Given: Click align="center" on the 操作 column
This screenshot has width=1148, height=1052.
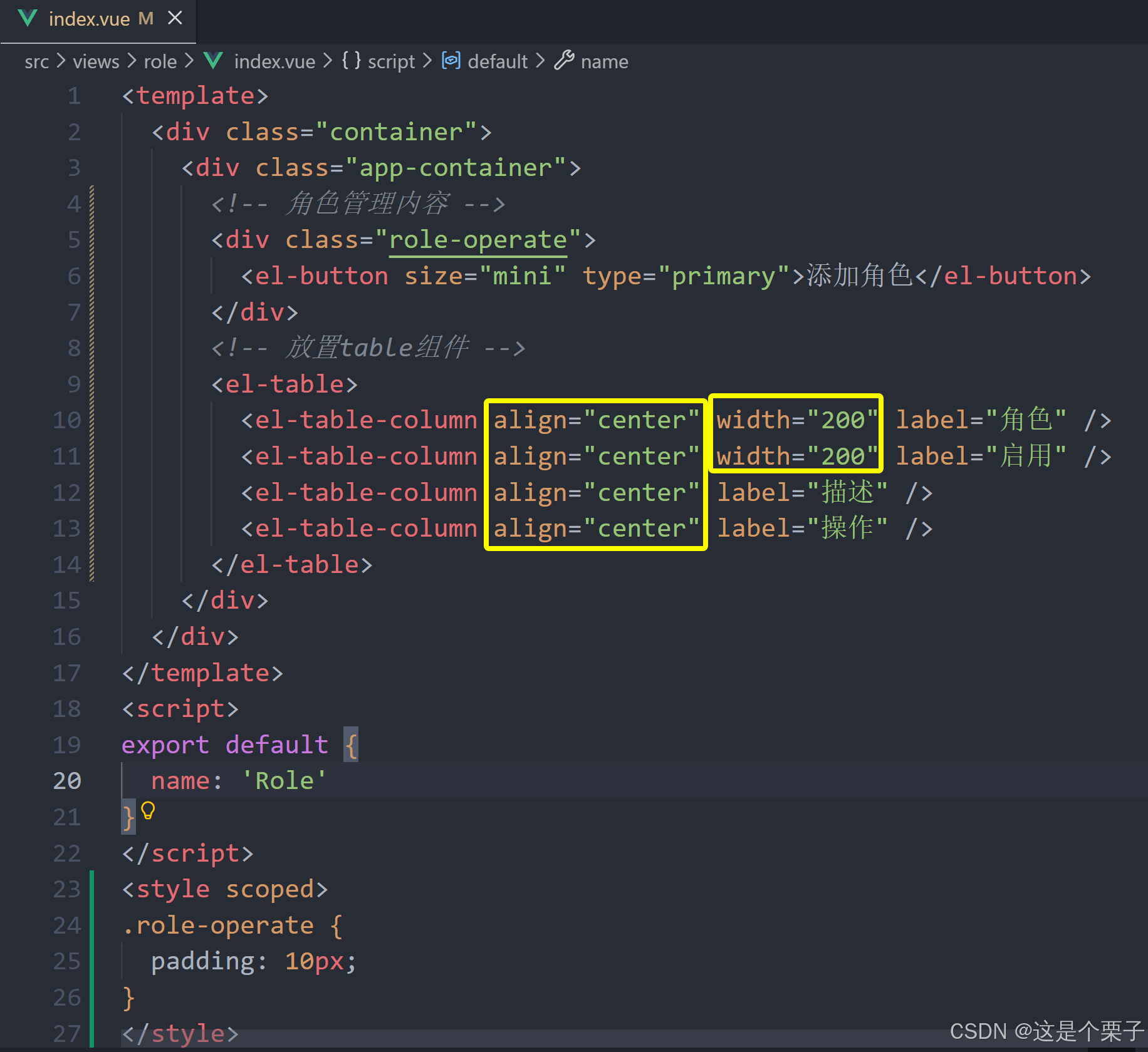Looking at the screenshot, I should tap(597, 529).
